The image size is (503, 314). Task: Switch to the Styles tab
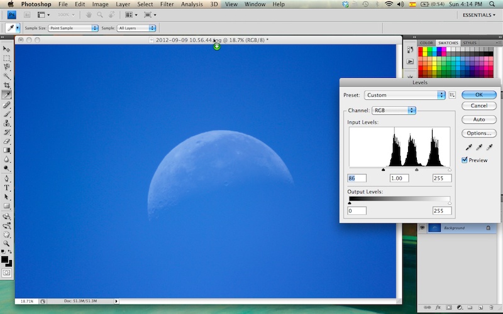coord(470,43)
